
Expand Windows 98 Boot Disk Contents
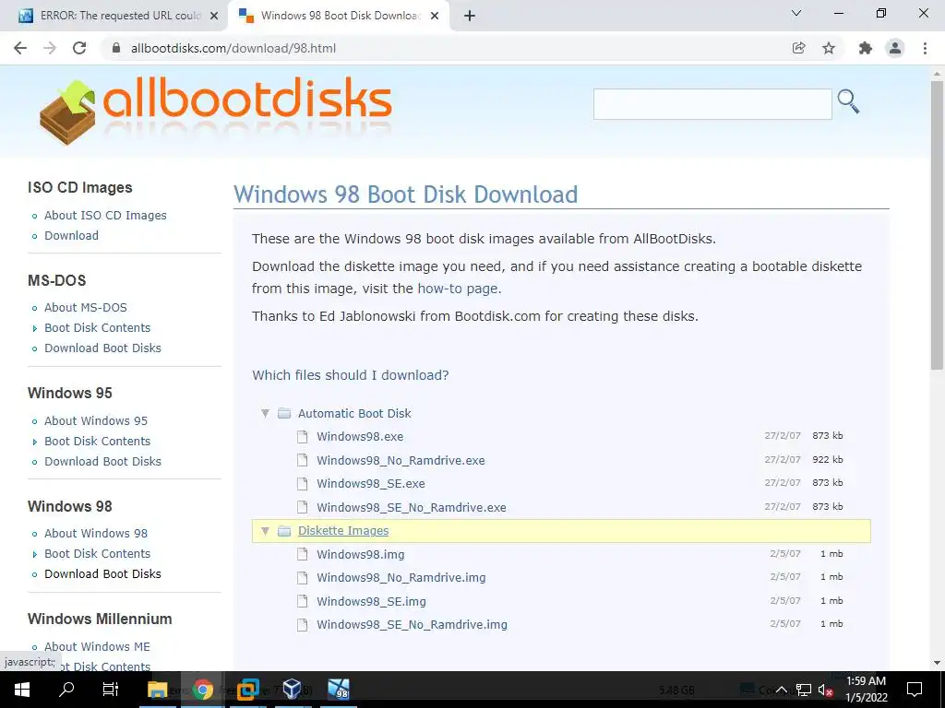[x=97, y=554]
